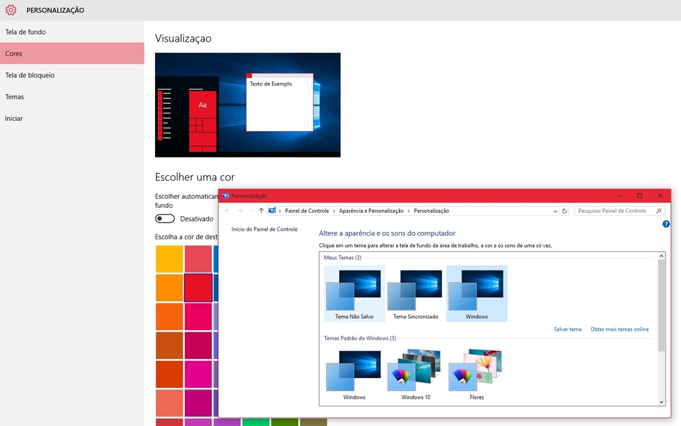
Task: Open help with the blue question icon
Action: pos(666,224)
